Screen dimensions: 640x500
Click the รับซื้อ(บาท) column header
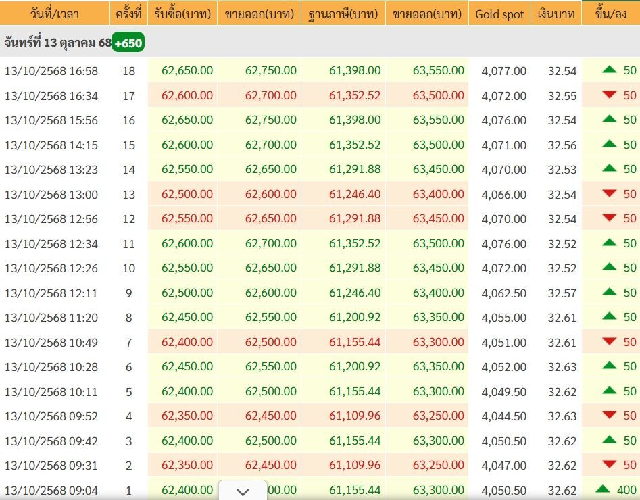(182, 14)
